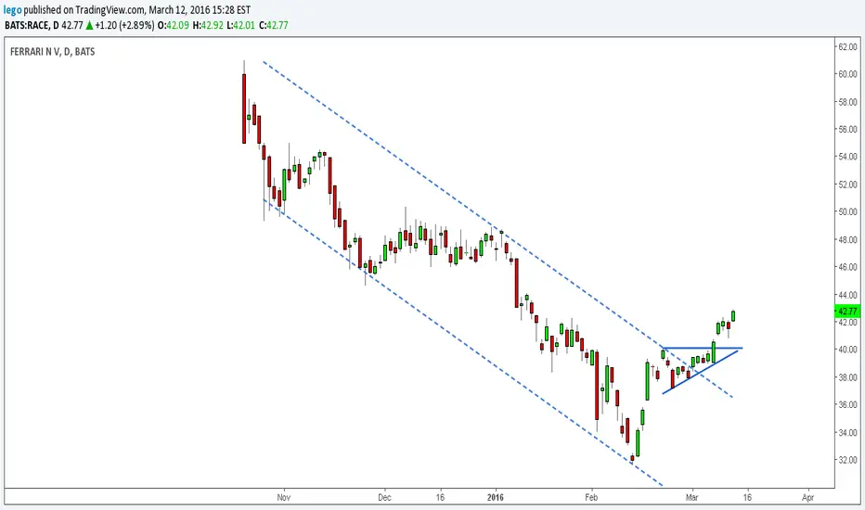Click the +1.20 (+2.89%) change value
Image resolution: width=865 pixels, height=510 pixels.
124,25
